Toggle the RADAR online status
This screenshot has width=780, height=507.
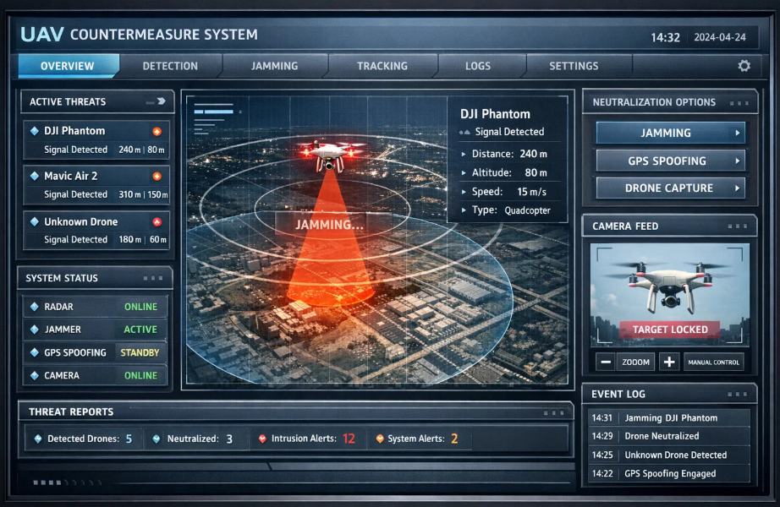tap(140, 307)
